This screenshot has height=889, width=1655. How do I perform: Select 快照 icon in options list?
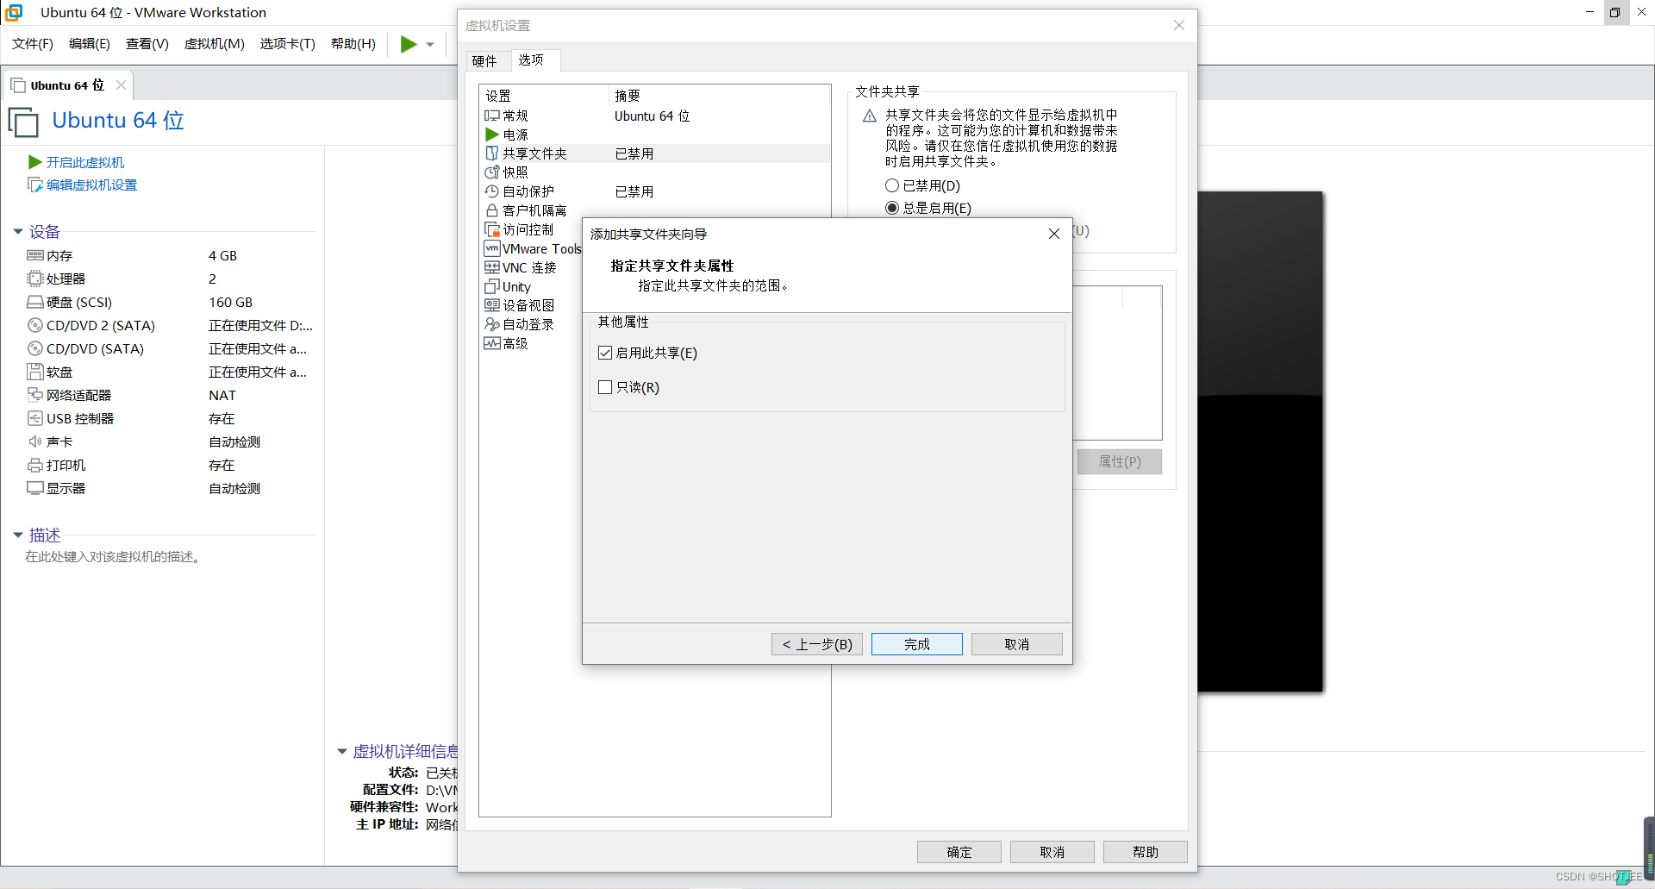(x=492, y=172)
